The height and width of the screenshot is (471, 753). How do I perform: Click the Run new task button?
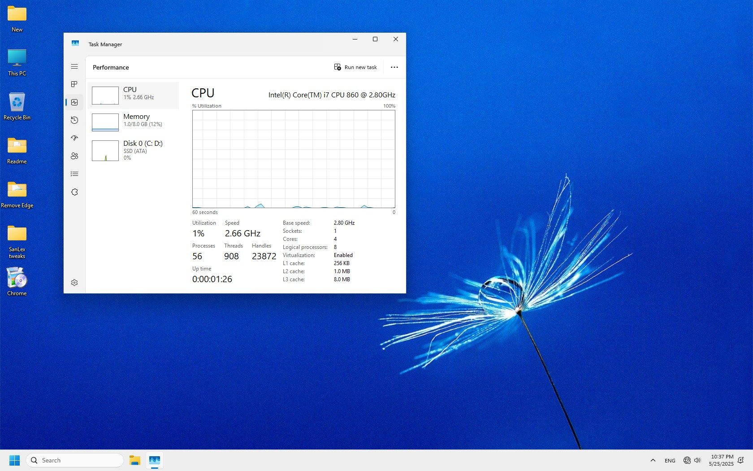click(355, 67)
